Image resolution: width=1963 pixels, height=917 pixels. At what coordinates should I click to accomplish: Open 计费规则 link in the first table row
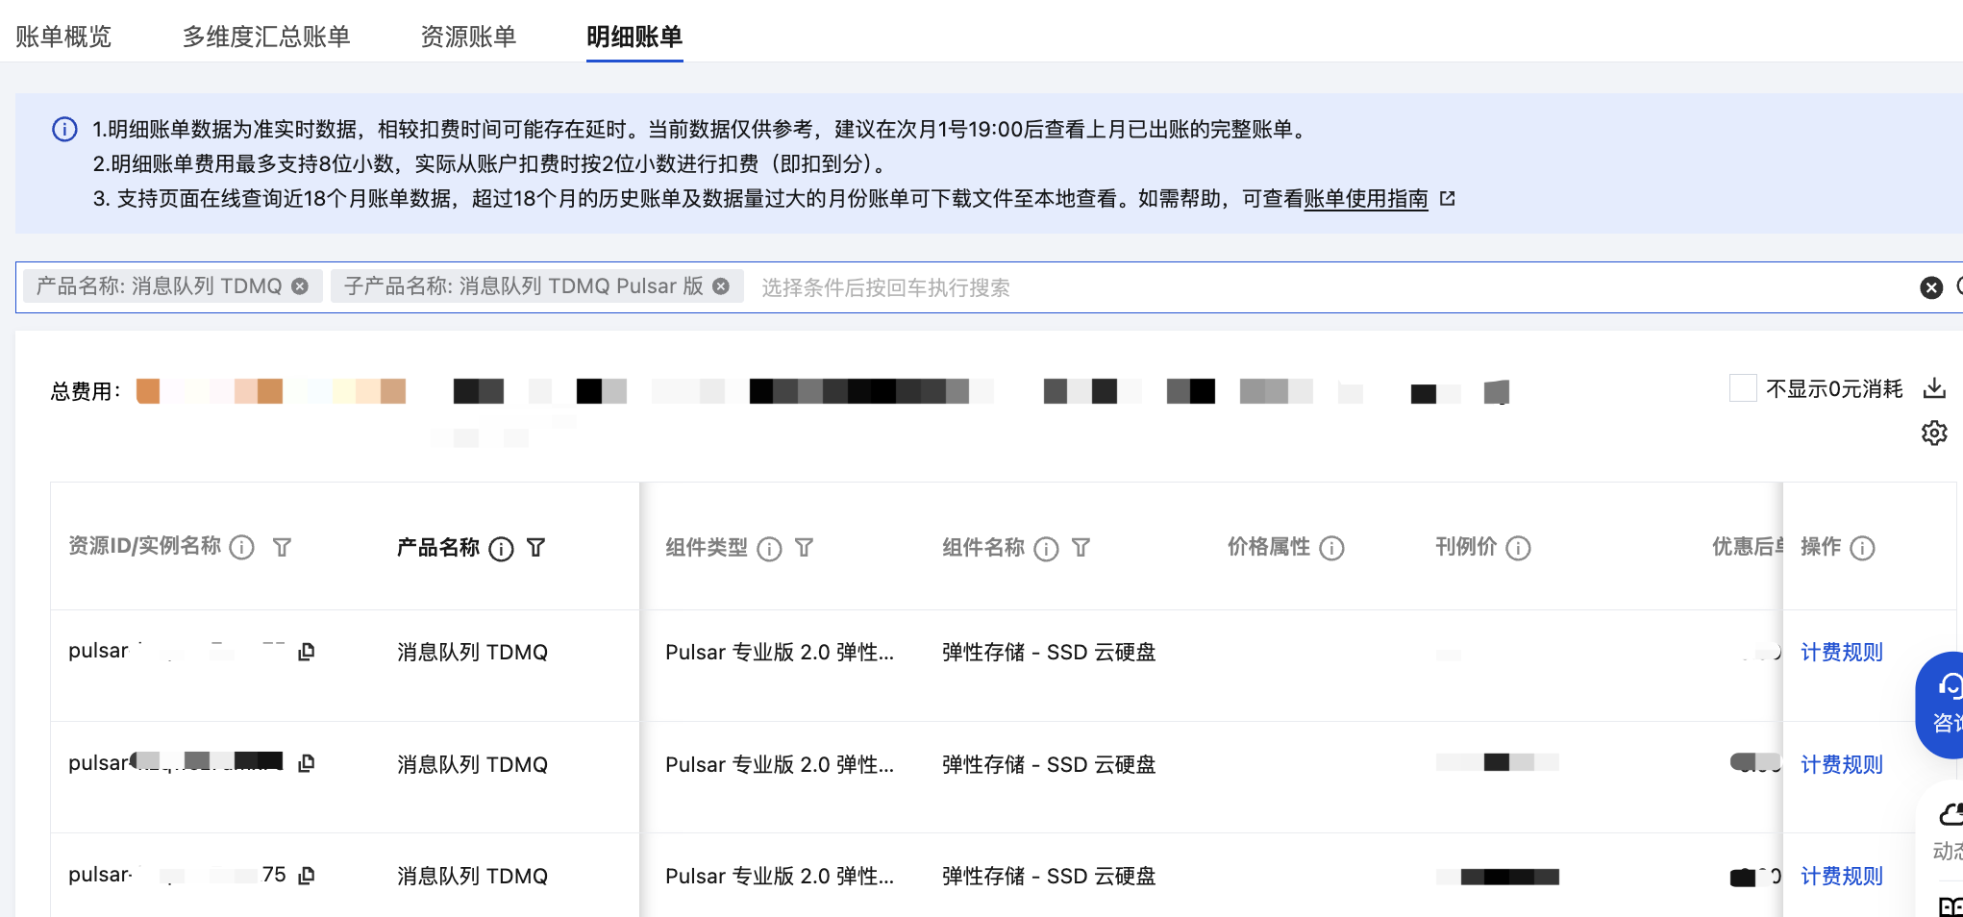[1841, 653]
